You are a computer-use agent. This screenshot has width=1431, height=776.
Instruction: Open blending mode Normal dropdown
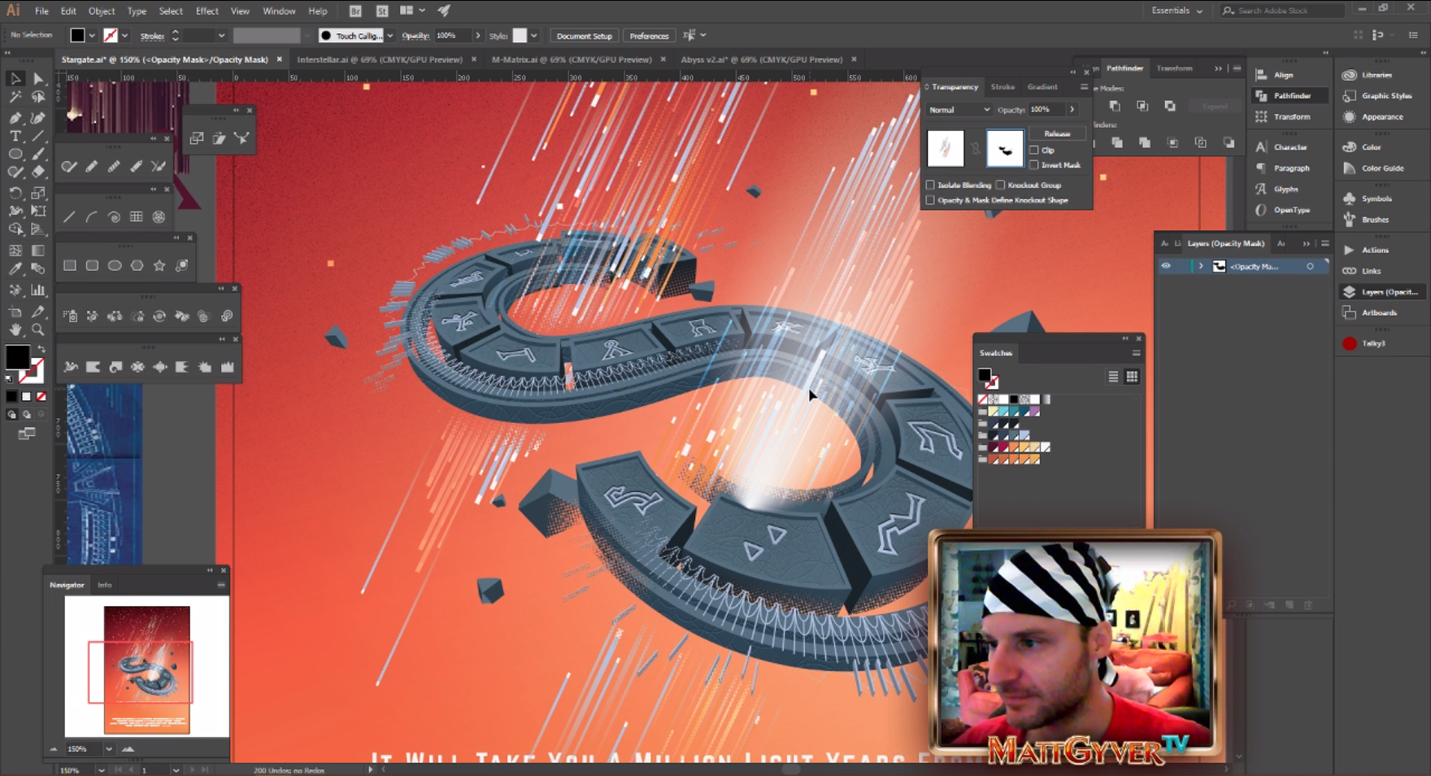pyautogui.click(x=959, y=110)
